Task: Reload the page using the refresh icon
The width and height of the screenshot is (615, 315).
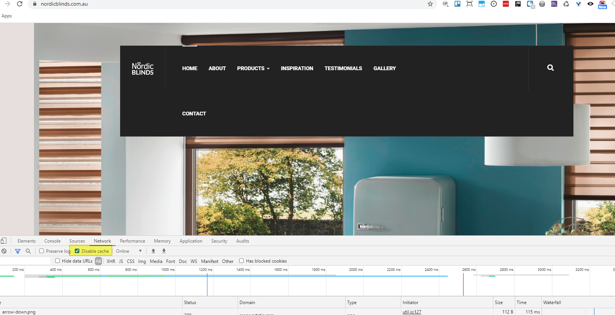Action: [x=20, y=4]
